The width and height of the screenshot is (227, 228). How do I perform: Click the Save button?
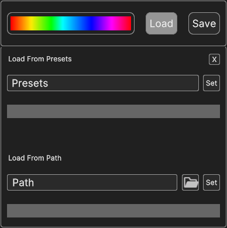click(x=204, y=23)
